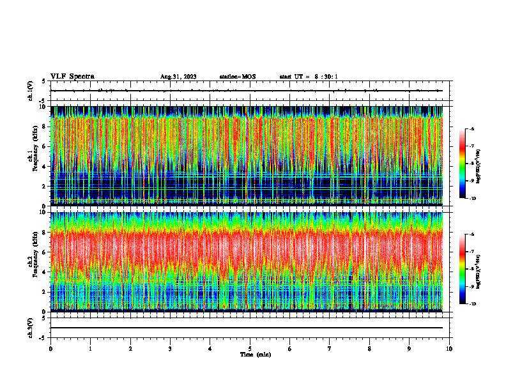Click the "-6" label on ch.1 colorbar
Image resolution: width=506 pixels, height=391 pixels.
coord(471,128)
